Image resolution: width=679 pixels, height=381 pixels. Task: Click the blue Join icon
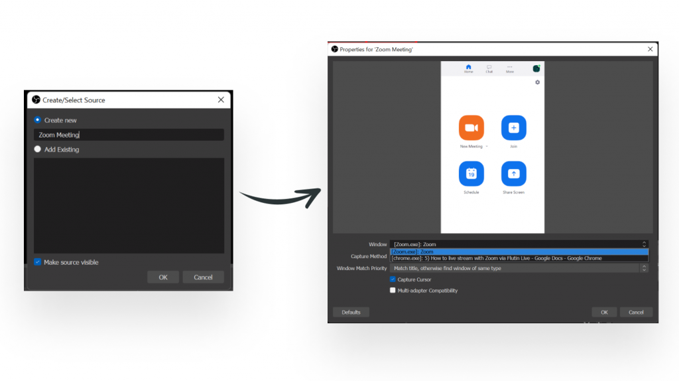pyautogui.click(x=514, y=127)
